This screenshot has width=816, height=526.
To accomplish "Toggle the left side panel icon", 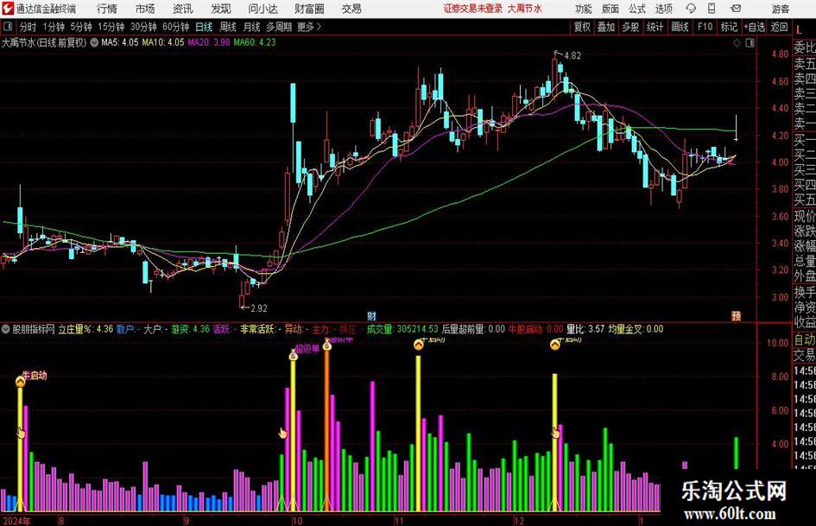I will point(8,27).
